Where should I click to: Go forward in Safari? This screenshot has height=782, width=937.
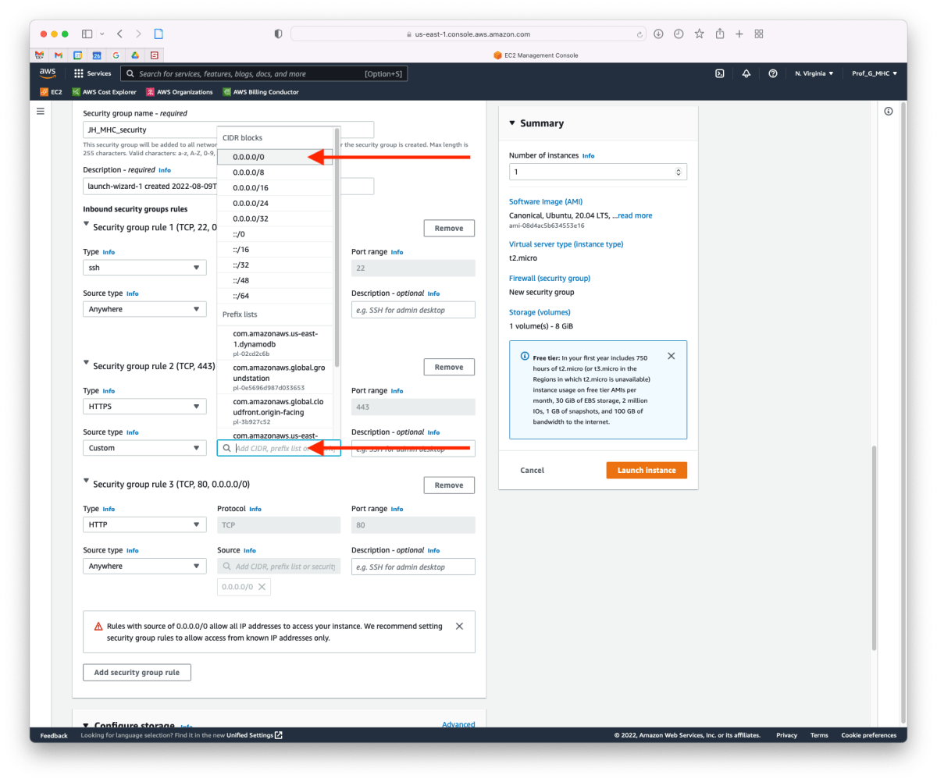(138, 34)
